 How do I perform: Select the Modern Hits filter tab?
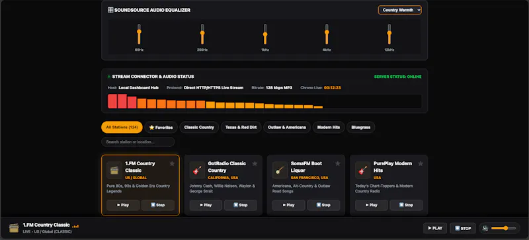pyautogui.click(x=329, y=127)
